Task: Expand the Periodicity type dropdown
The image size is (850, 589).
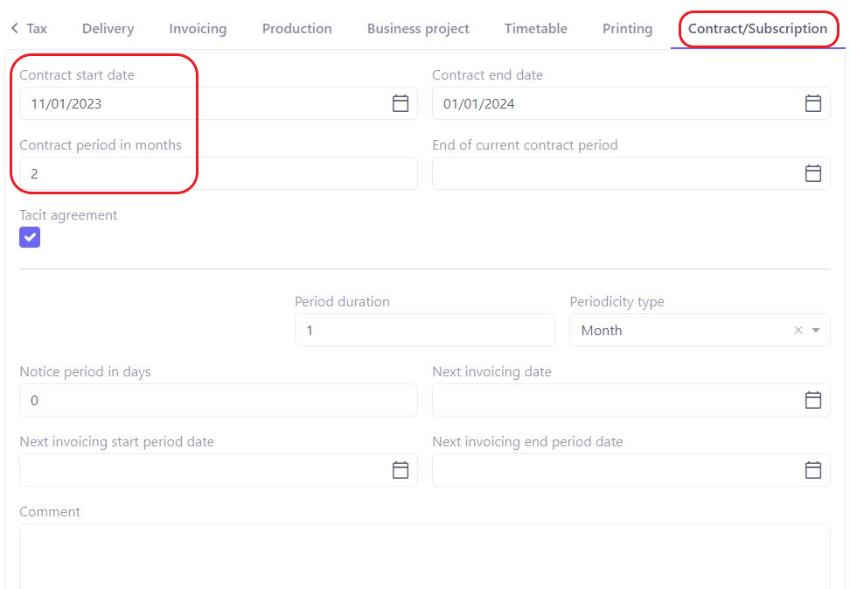Action: click(816, 330)
